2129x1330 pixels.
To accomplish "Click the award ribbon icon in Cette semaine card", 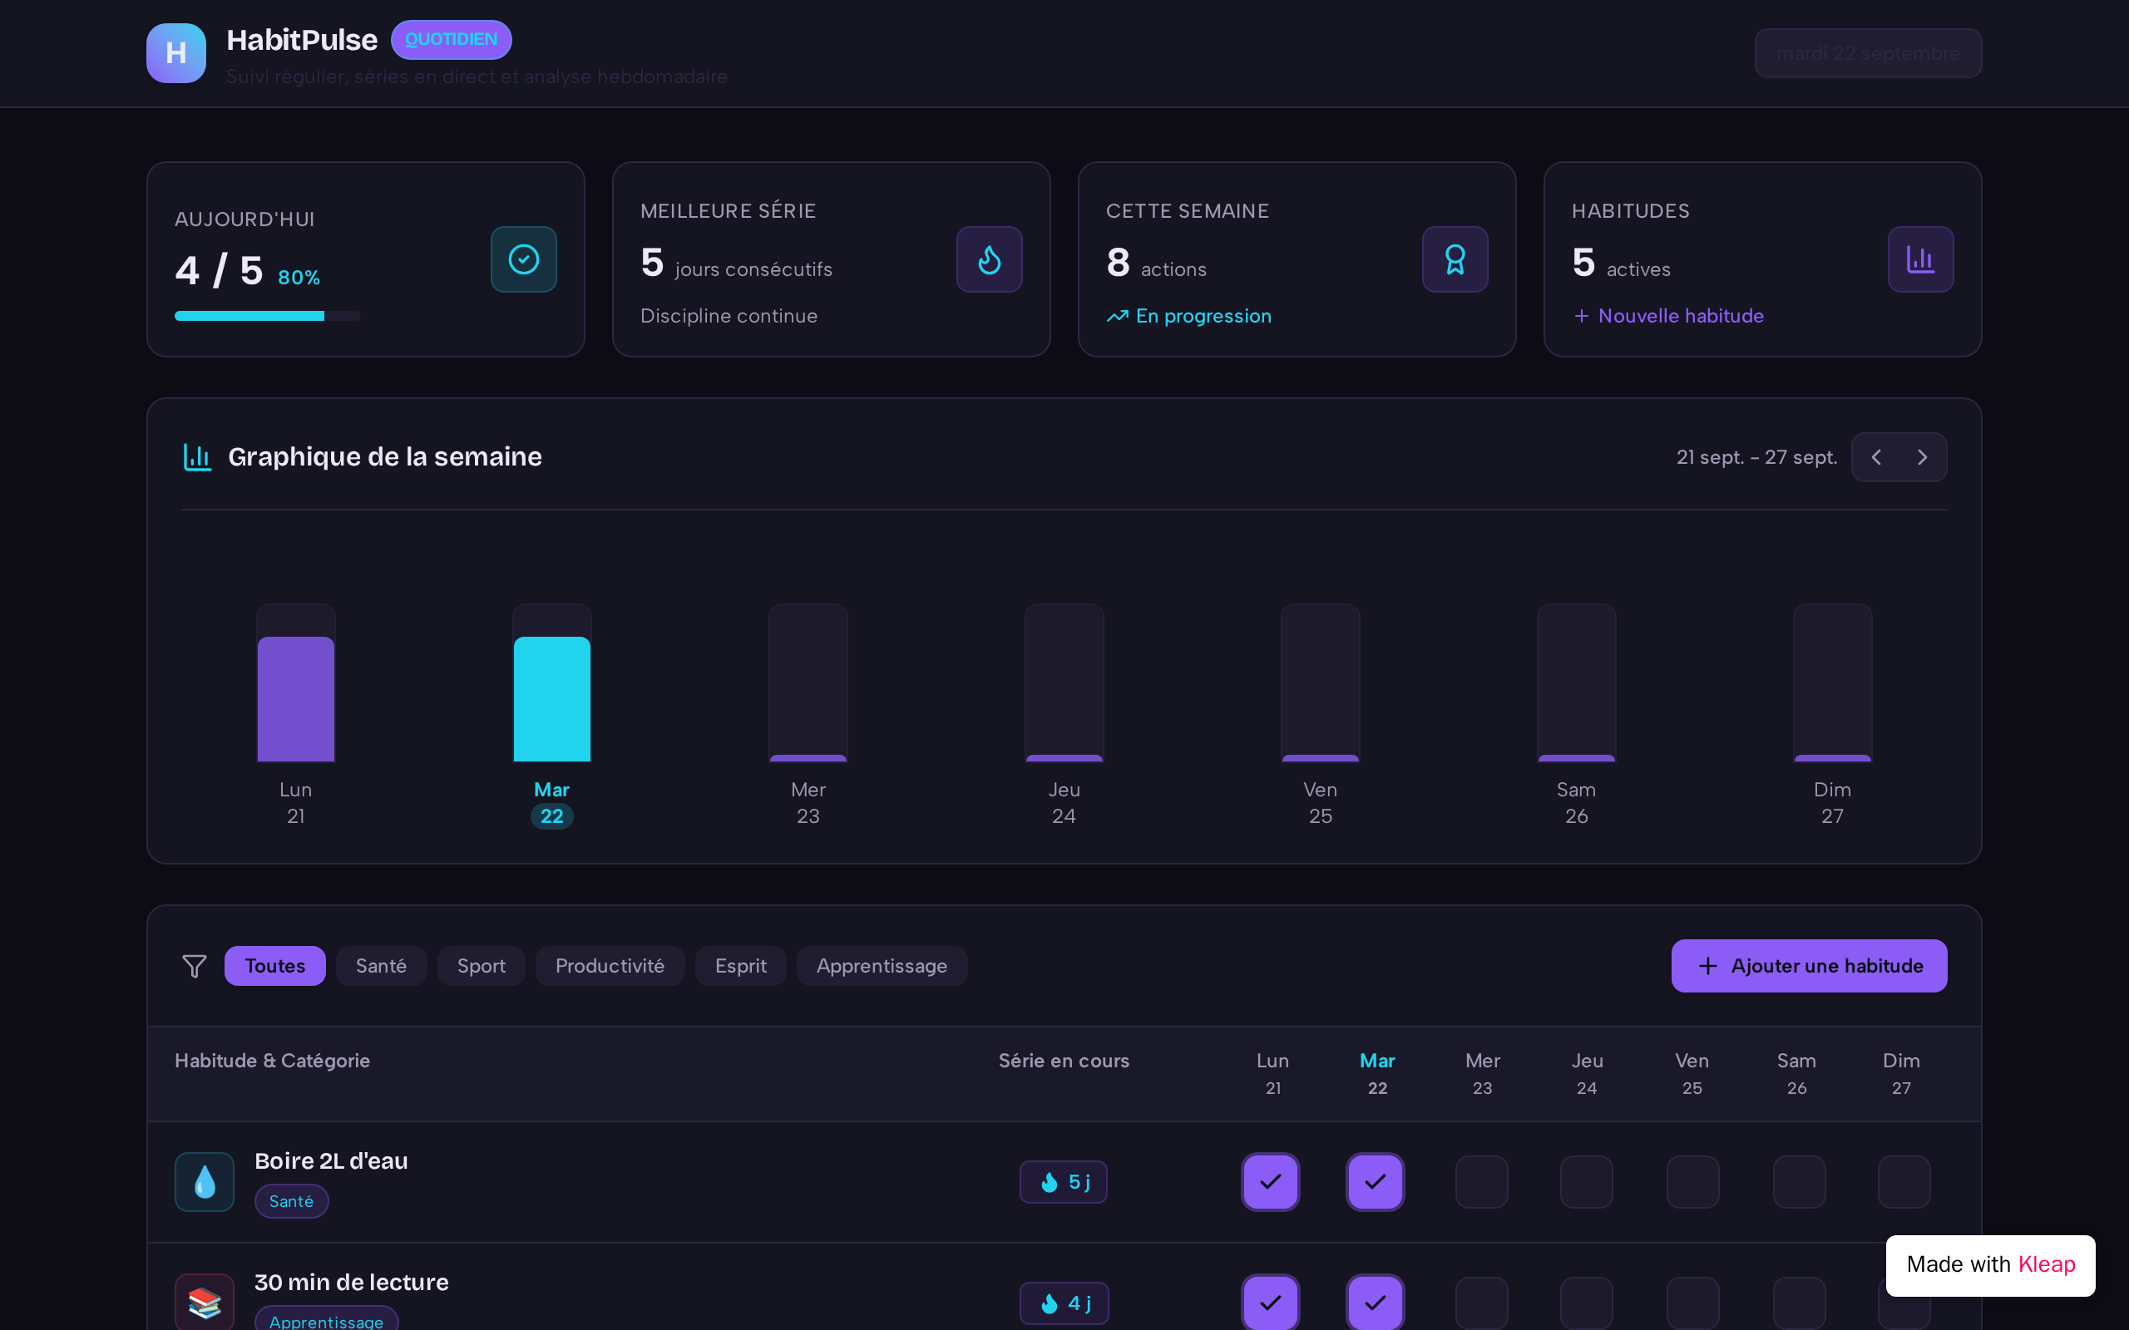I will tap(1455, 259).
